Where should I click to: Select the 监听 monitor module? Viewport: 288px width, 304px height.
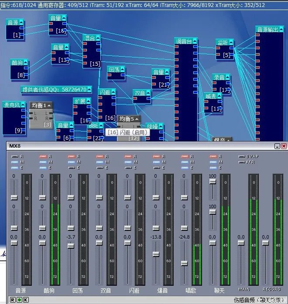223,43
